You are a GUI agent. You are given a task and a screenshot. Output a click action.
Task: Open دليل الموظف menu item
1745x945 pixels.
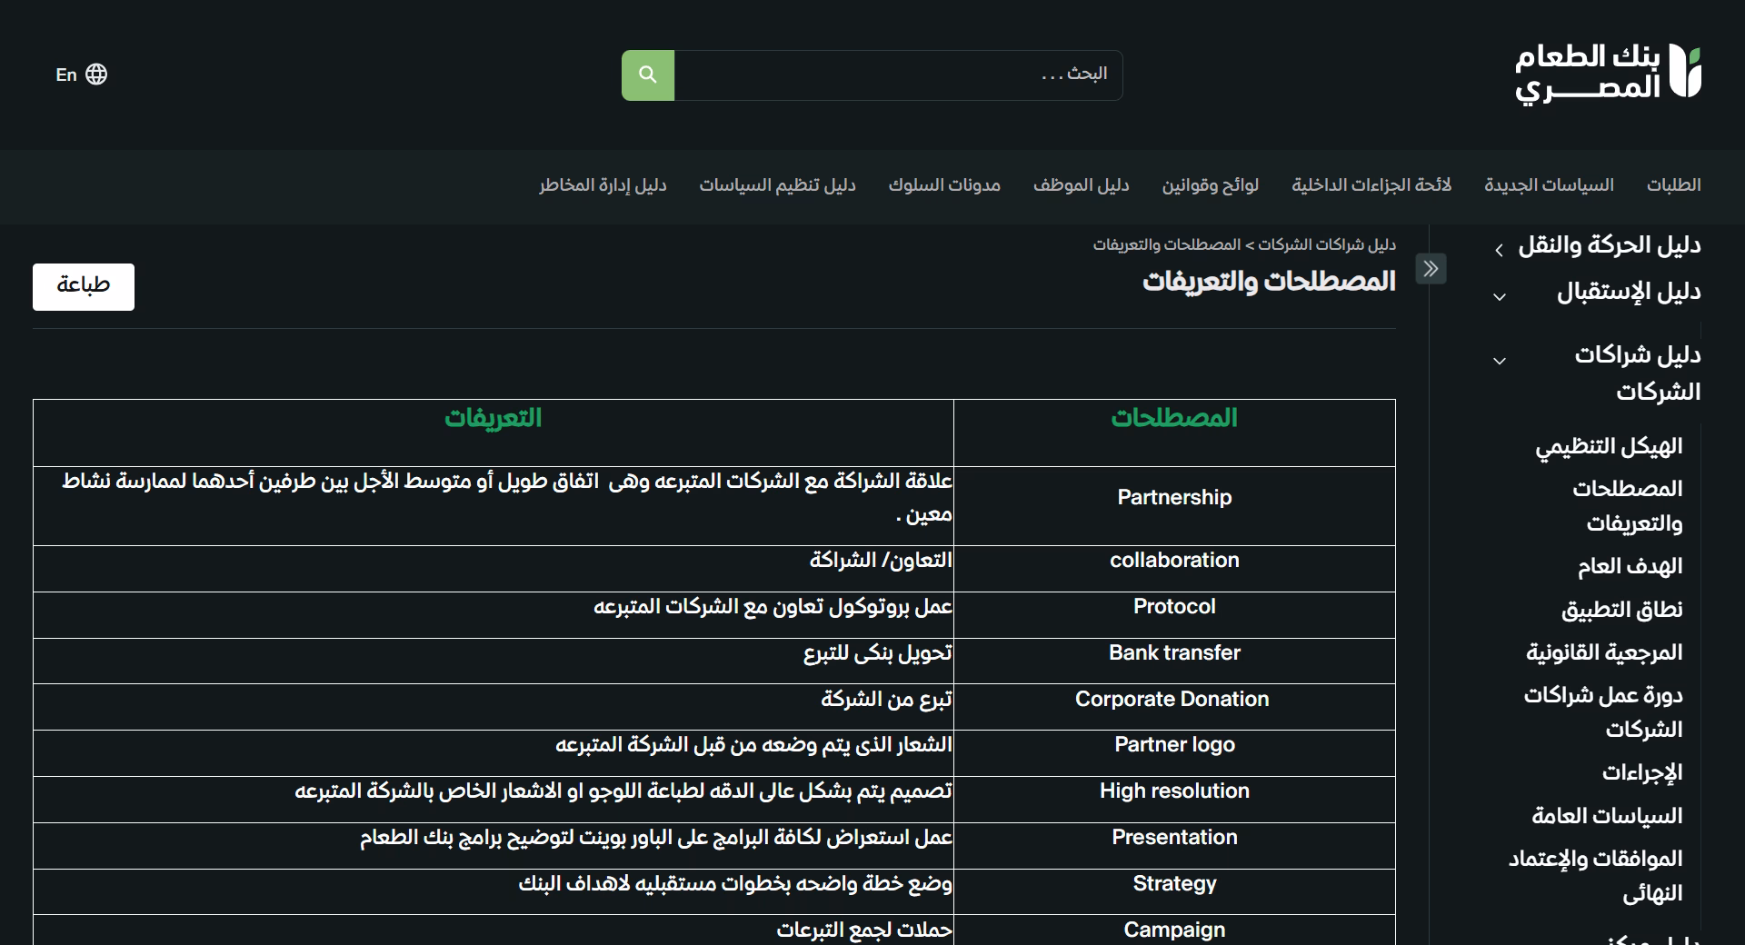click(1082, 185)
